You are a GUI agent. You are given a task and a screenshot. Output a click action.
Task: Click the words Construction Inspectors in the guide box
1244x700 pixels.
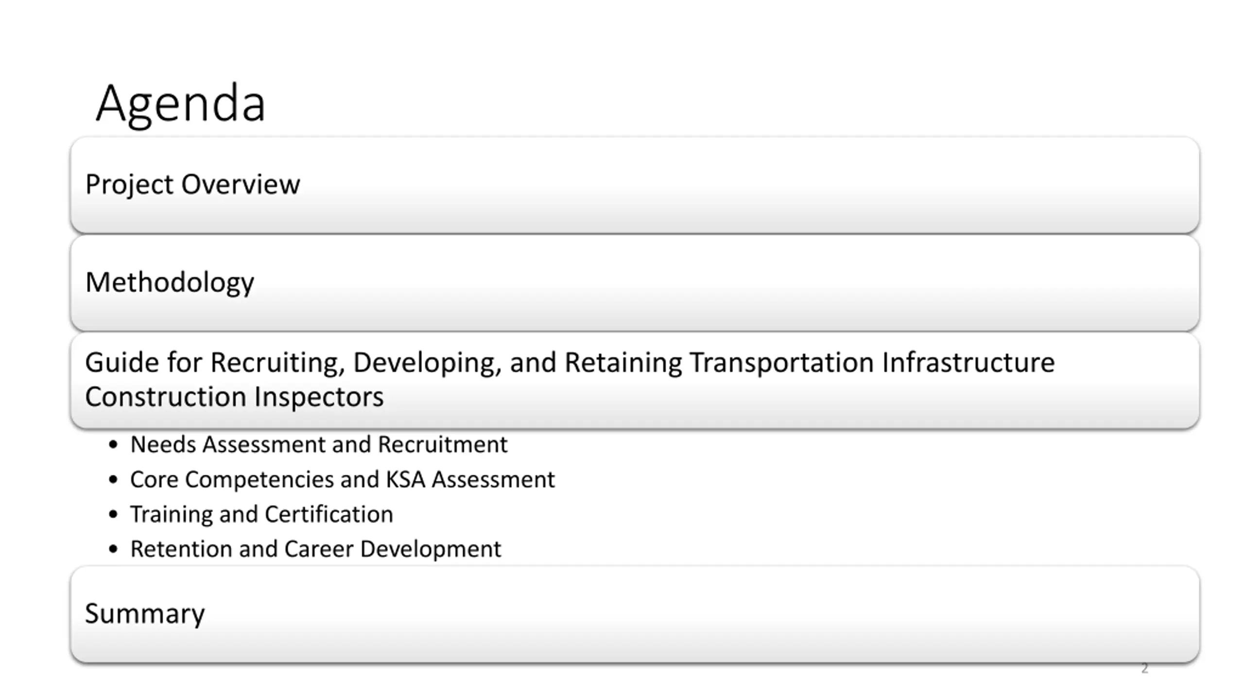coord(234,397)
